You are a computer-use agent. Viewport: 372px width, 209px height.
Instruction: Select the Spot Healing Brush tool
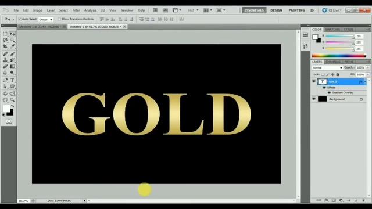pyautogui.click(x=5, y=54)
